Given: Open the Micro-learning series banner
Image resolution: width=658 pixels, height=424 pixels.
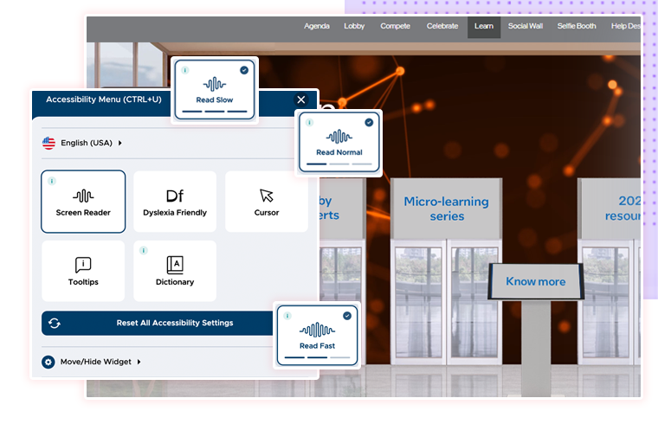Looking at the screenshot, I should tap(446, 209).
